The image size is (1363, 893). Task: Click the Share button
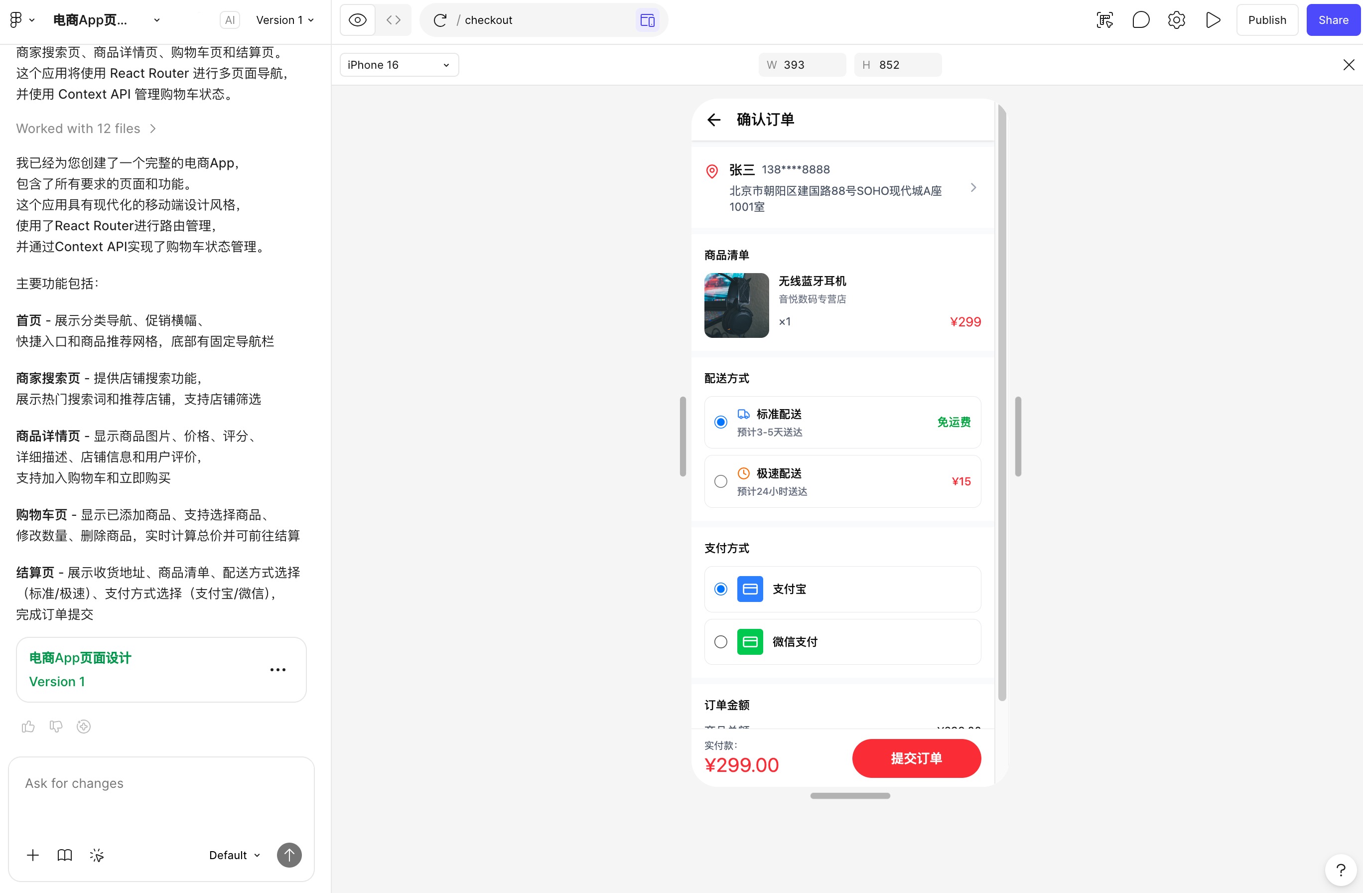pos(1333,20)
